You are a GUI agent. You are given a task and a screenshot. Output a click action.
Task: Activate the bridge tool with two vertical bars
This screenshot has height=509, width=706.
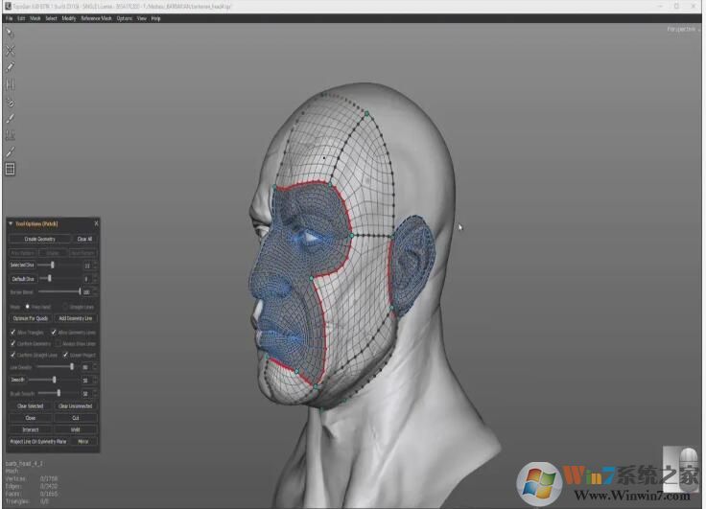click(x=10, y=84)
